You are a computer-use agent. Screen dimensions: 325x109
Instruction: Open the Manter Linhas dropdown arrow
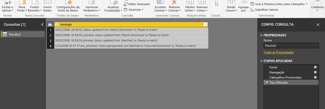pos(194,11)
